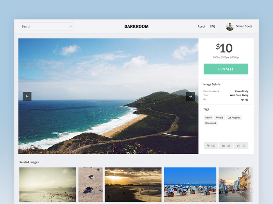Like the image via heart icon 523
This screenshot has height=204, width=273.
211,146
